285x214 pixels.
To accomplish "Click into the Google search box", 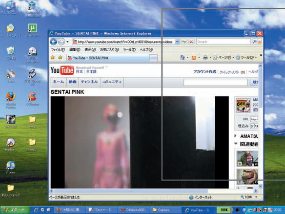I will coord(223,42).
